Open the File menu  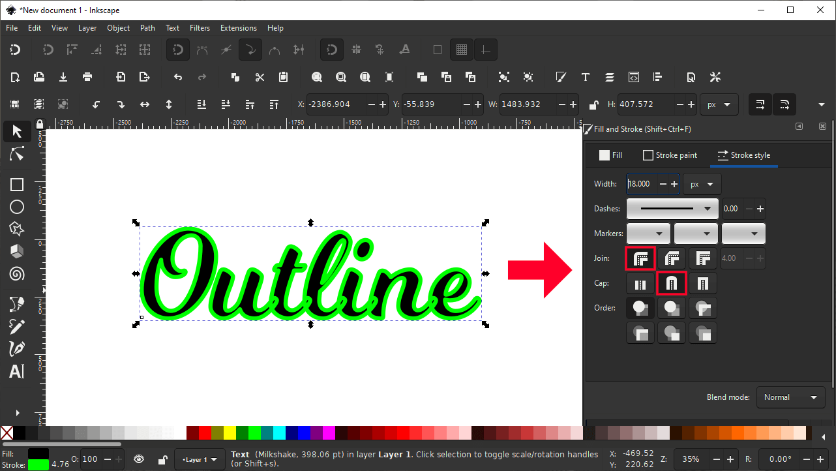coord(12,28)
